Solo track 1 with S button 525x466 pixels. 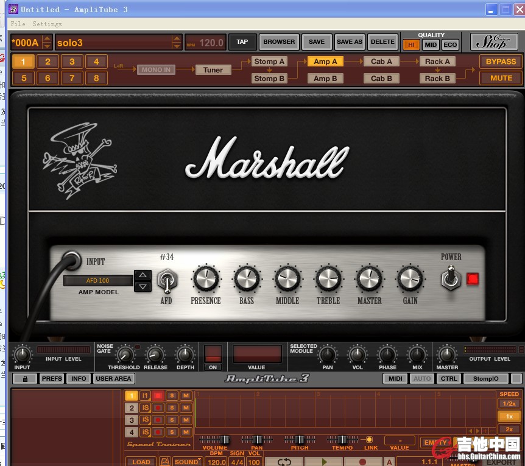click(172, 396)
